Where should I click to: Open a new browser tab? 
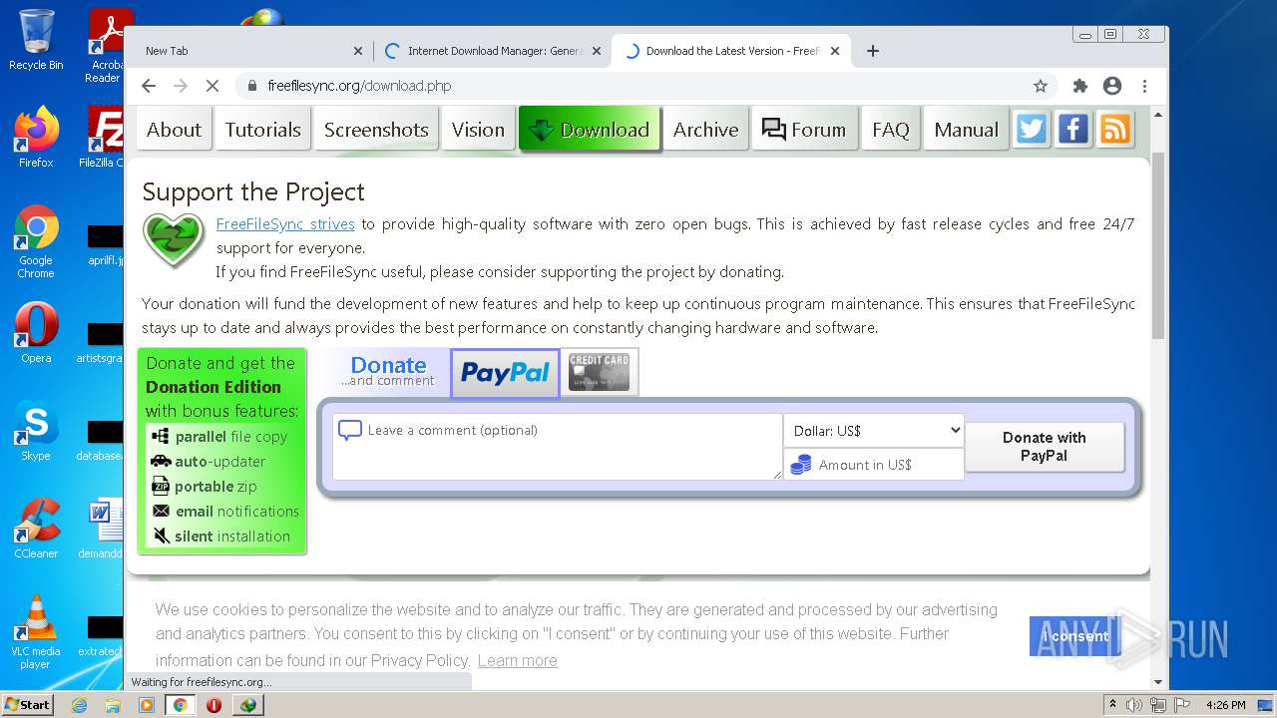[873, 51]
